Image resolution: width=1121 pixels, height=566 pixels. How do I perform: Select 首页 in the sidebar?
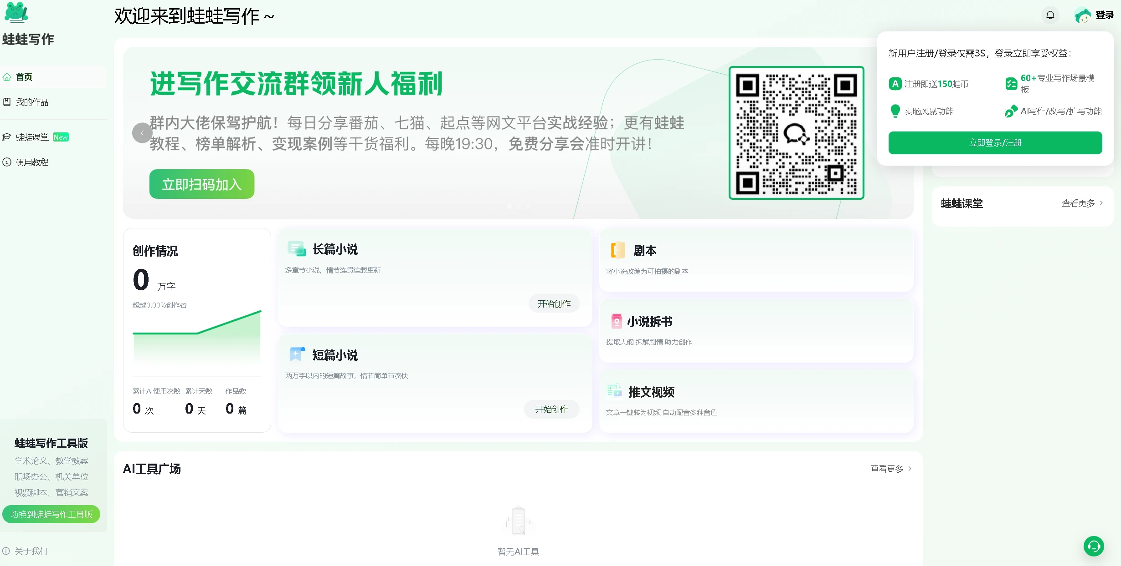point(53,77)
